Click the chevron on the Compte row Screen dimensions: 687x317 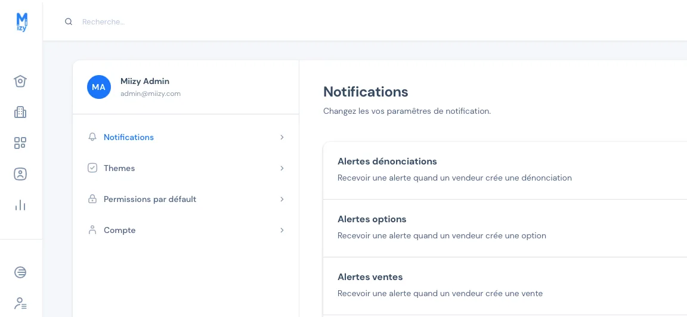click(281, 230)
